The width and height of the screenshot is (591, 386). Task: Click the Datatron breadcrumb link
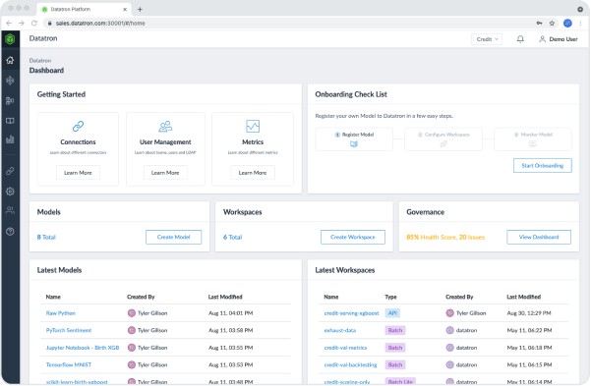point(40,60)
